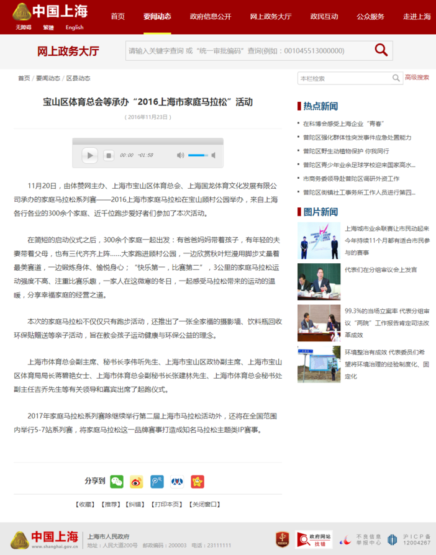
Task: Stop the audio playback
Action: click(108, 155)
